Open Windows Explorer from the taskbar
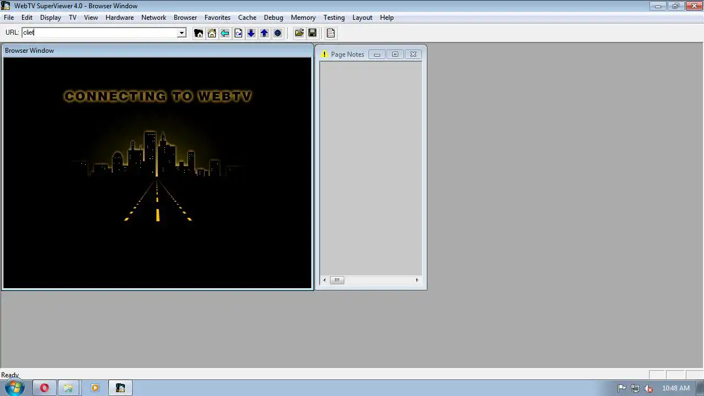The height and width of the screenshot is (396, 704). 68,388
